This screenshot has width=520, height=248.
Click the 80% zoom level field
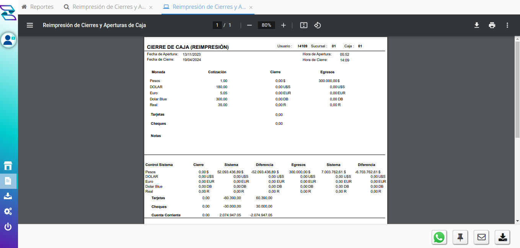coord(266,25)
